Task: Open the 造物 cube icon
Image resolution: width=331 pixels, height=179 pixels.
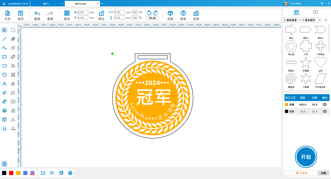Action: 170,13
